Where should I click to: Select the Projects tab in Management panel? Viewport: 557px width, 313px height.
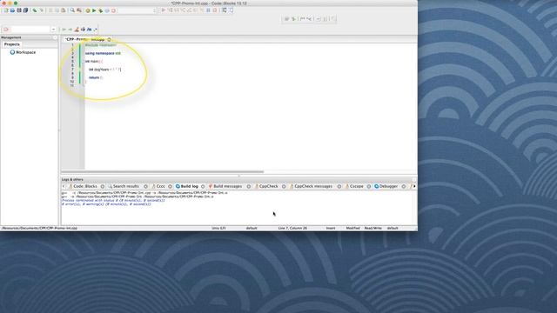(11, 44)
